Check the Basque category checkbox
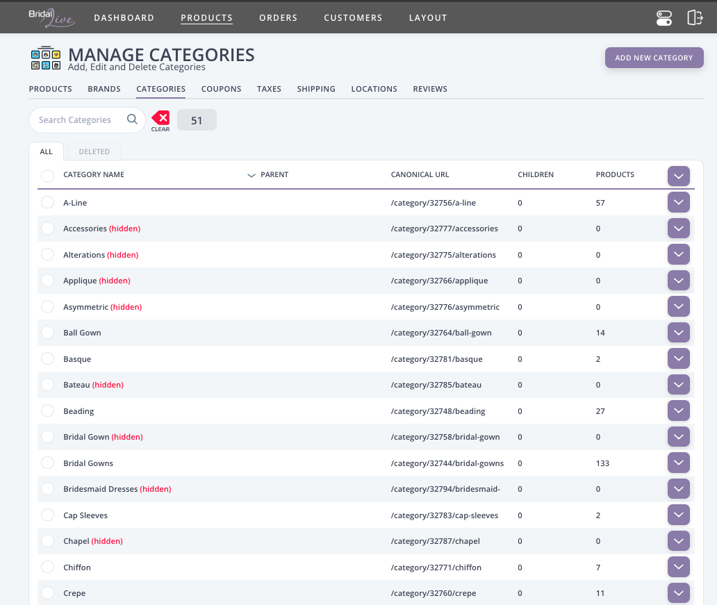 [47, 358]
